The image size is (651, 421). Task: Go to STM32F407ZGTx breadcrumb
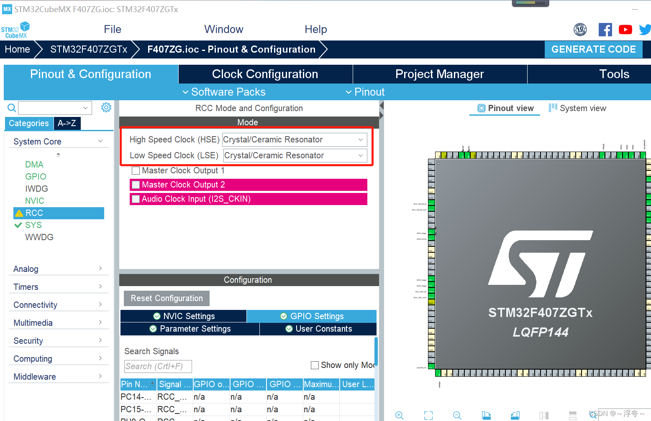click(89, 49)
